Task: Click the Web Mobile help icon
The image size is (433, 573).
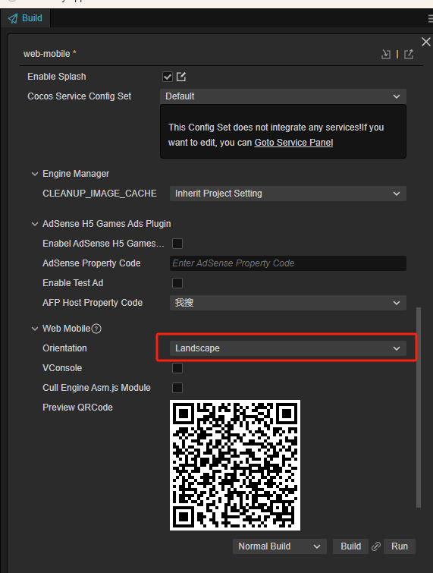Action: click(x=96, y=329)
